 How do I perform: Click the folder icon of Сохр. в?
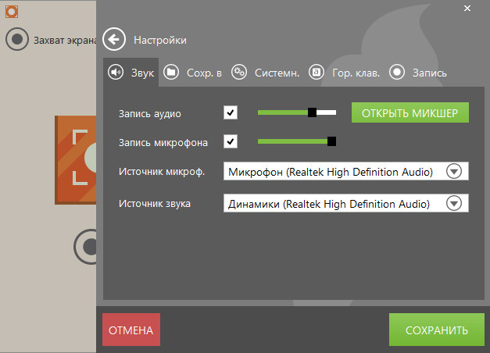pos(171,73)
